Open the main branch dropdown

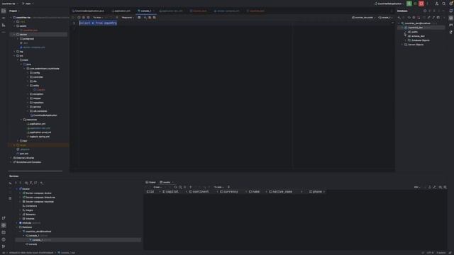pos(28,4)
